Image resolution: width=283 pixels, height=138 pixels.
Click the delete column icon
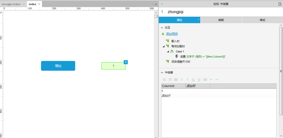coord(205,79)
